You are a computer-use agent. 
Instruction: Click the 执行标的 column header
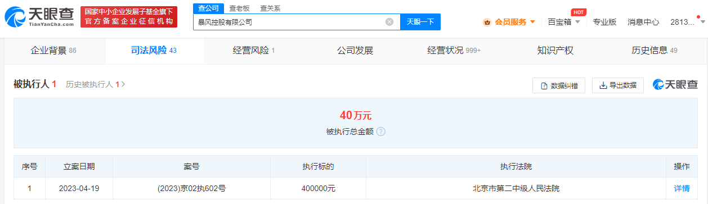click(319, 167)
